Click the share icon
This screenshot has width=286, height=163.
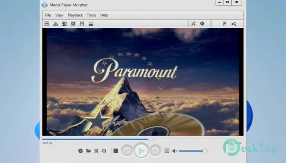(234, 24)
